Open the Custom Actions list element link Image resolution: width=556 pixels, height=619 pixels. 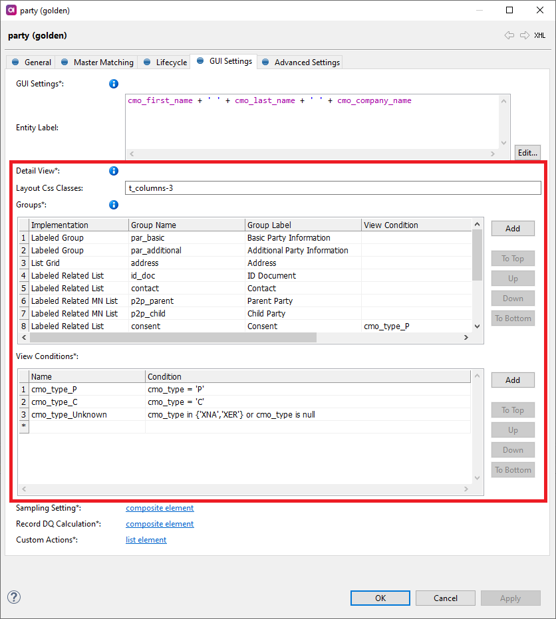click(146, 540)
